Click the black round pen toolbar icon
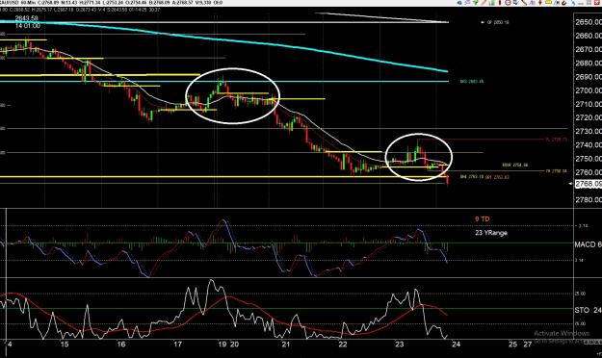Screen dimensions: 602x358 (564, 2)
